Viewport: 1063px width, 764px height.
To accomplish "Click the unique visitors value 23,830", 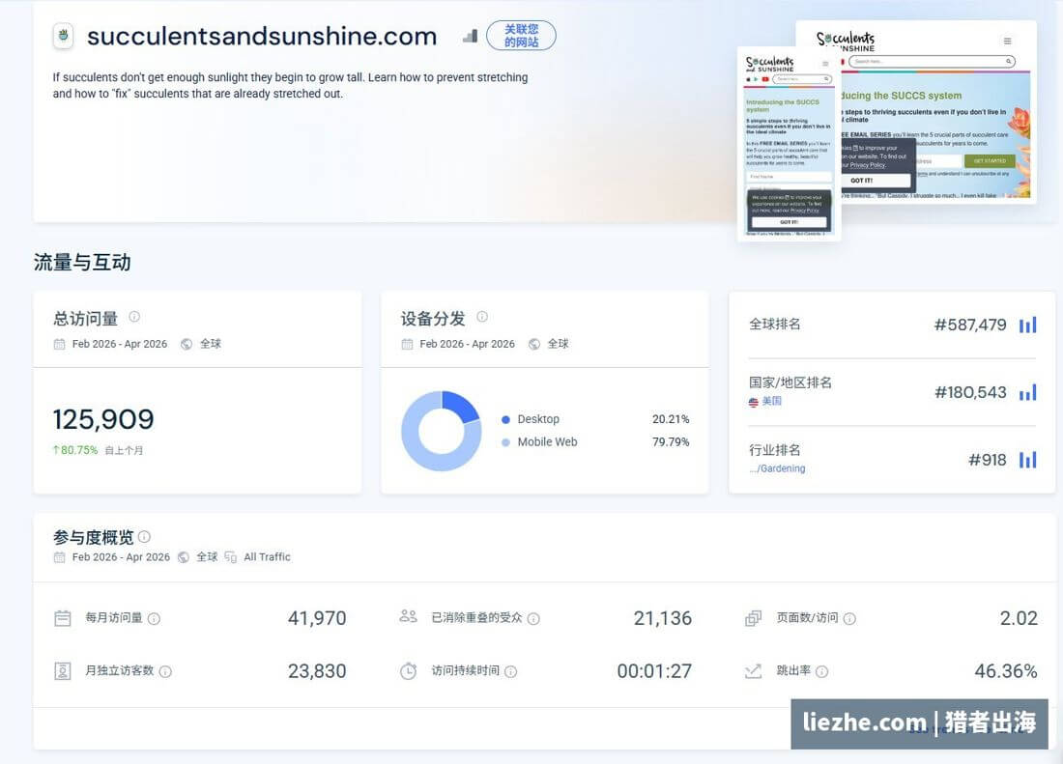I will tap(317, 671).
